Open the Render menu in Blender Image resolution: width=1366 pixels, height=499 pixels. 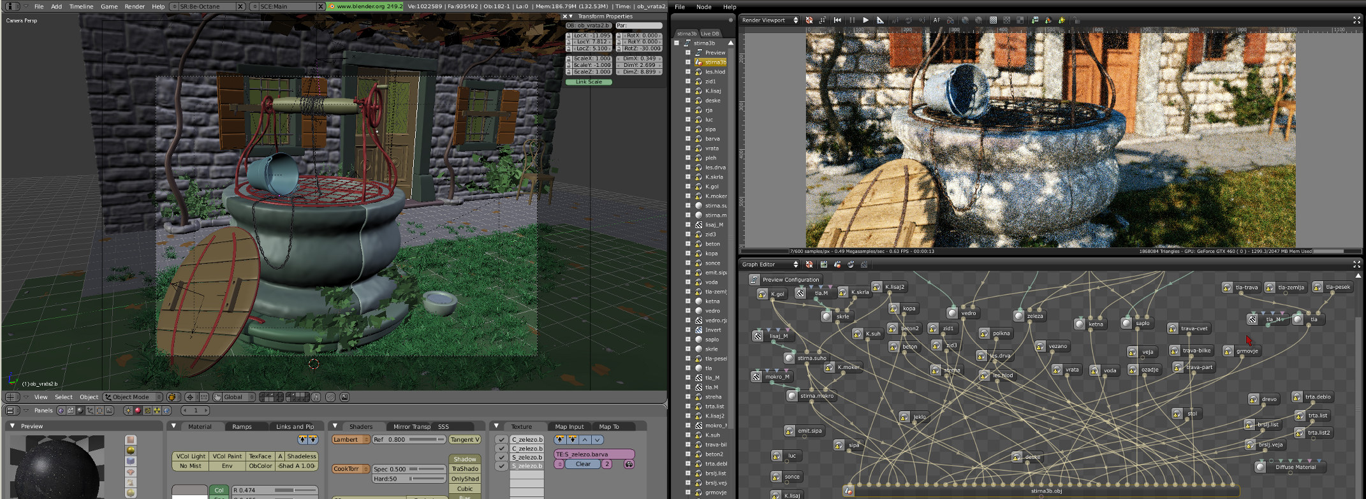tap(135, 6)
